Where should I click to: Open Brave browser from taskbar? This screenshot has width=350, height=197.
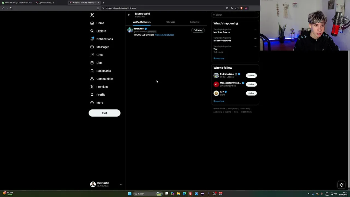(190, 194)
